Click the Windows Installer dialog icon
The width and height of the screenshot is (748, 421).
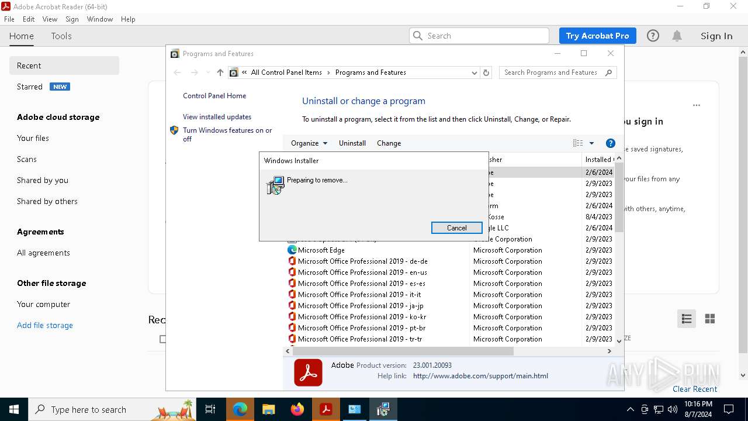(275, 185)
